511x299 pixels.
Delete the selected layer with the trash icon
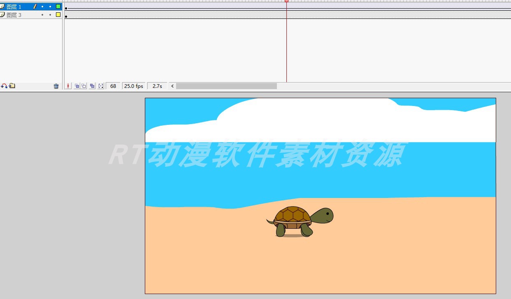56,86
